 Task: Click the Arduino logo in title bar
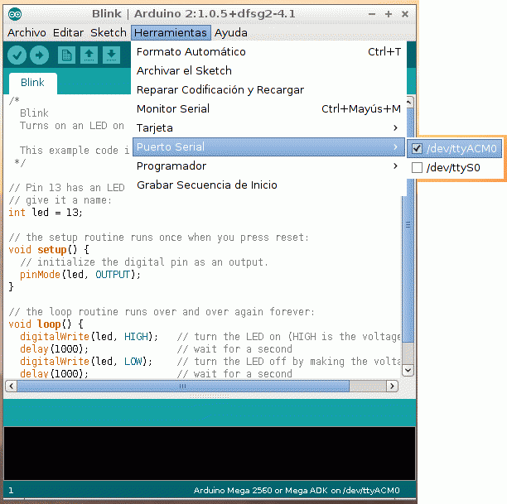17,14
